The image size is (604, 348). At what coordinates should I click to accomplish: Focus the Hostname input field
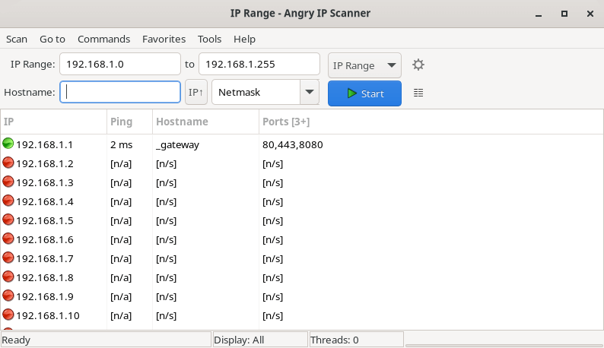click(120, 92)
